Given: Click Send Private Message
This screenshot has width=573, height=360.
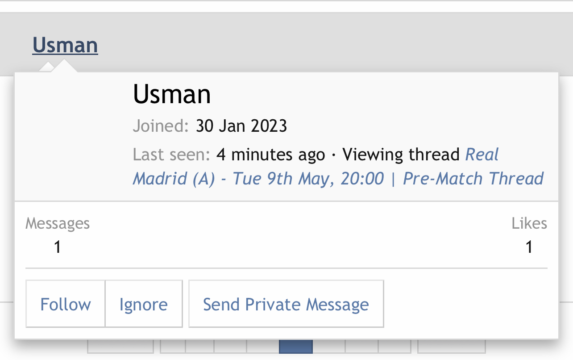Looking at the screenshot, I should pyautogui.click(x=286, y=304).
